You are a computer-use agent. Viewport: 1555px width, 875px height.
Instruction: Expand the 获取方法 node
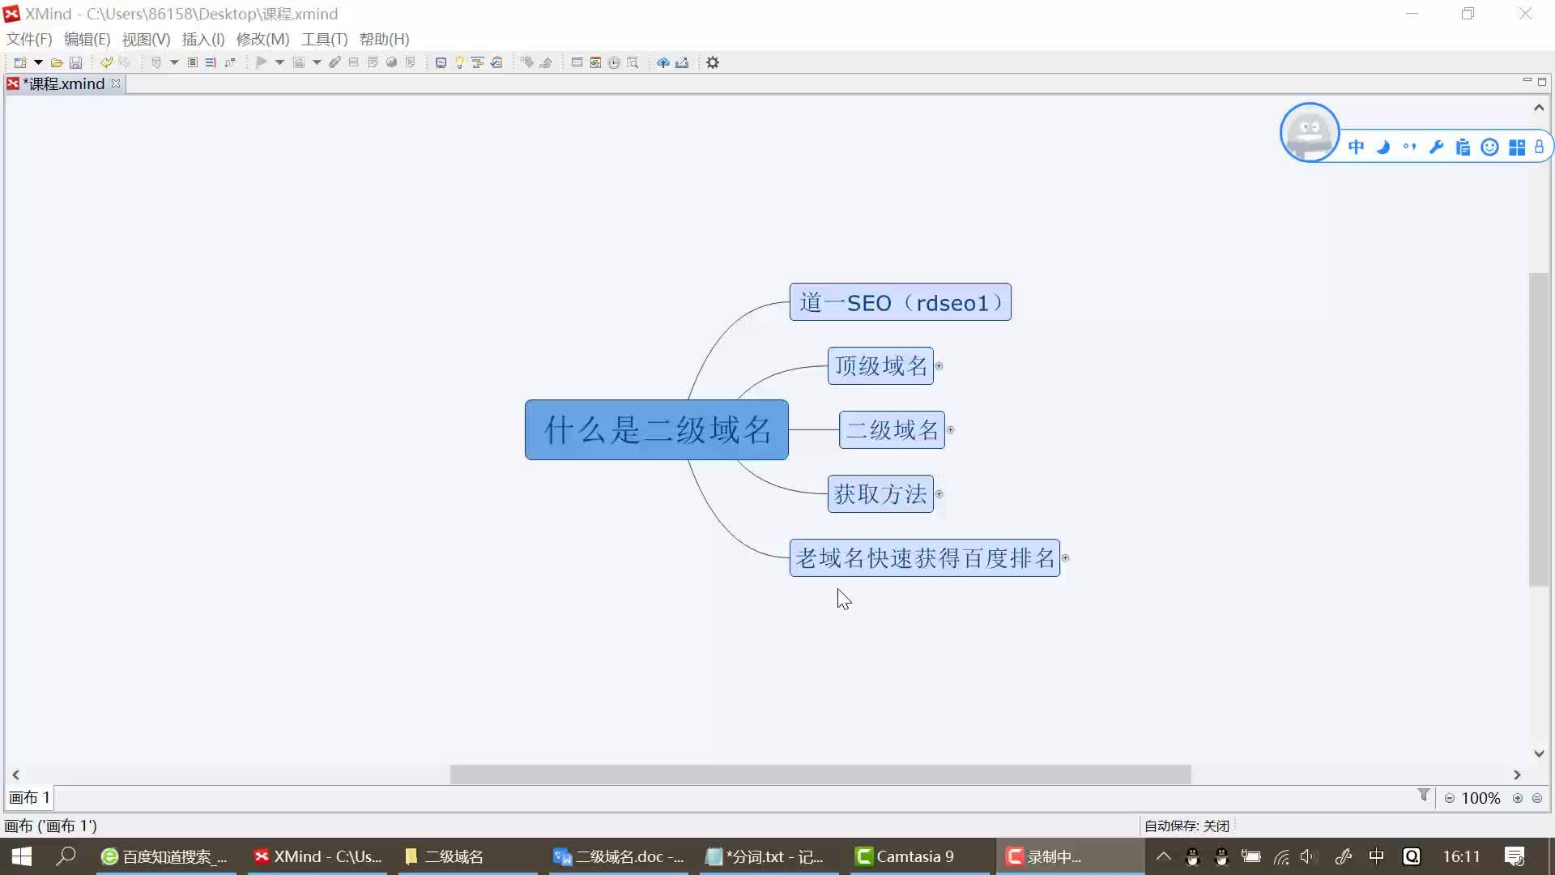939,493
